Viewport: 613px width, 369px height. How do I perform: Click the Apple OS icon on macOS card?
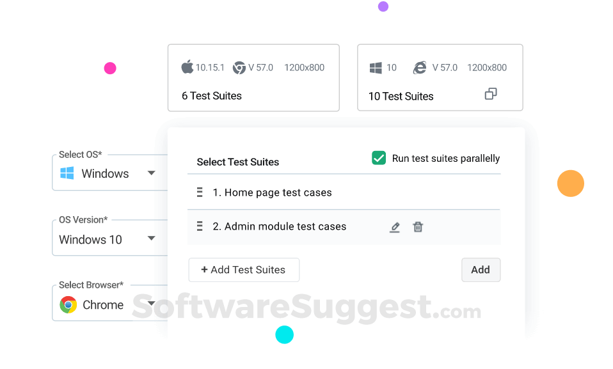click(187, 67)
